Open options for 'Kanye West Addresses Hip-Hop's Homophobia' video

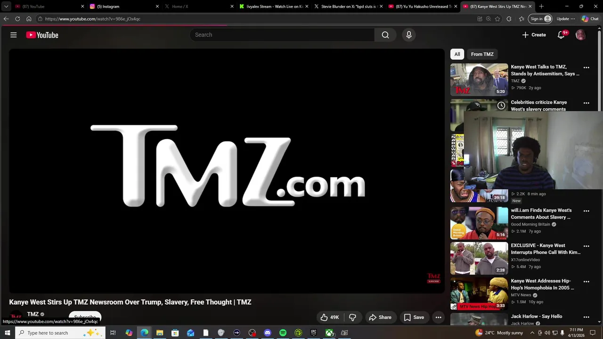(587, 282)
